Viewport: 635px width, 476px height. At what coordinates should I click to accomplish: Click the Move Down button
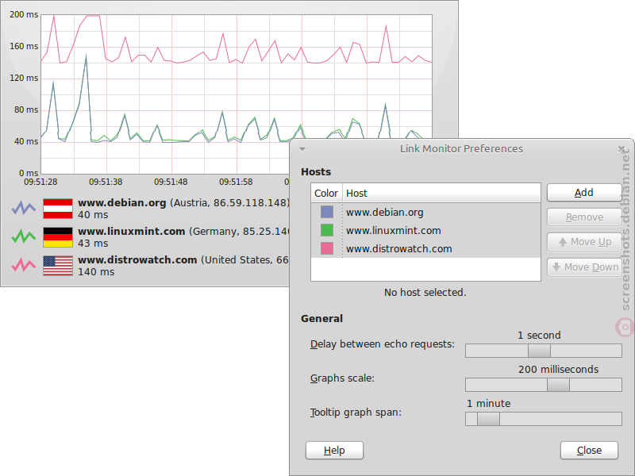click(584, 267)
